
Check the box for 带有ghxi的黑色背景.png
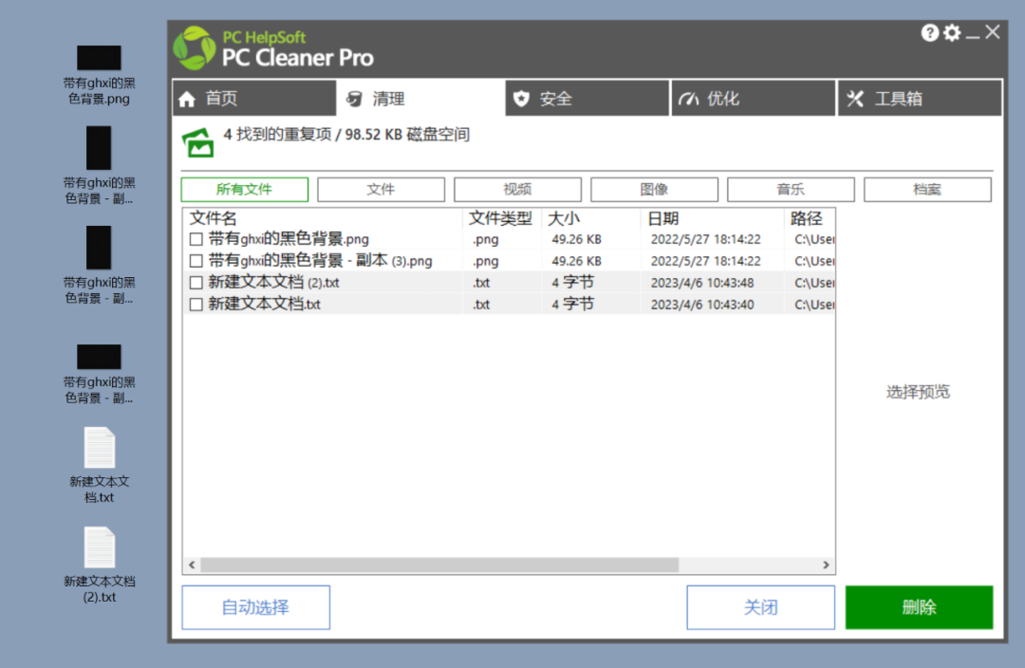click(196, 239)
